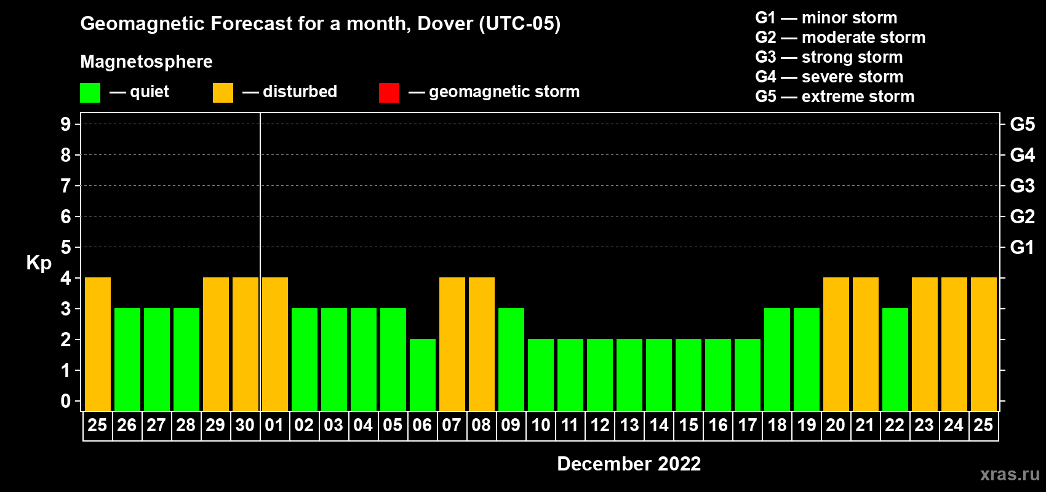Screen dimensions: 1046x492
Task: Click the date label 13 on the x-axis
Action: (629, 425)
